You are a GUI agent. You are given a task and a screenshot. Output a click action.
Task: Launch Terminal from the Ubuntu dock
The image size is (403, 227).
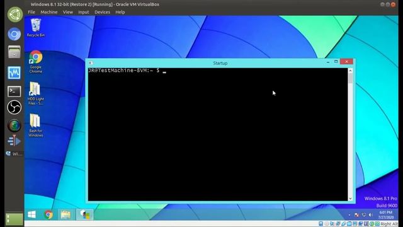tap(14, 91)
